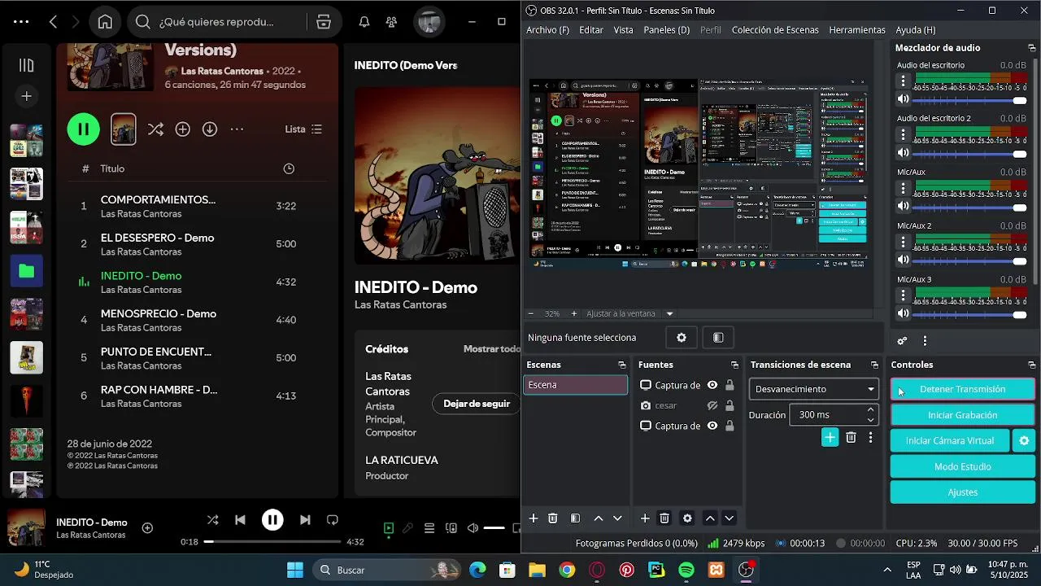Undock the Fuentes panel
This screenshot has width=1041, height=586.
coord(734,365)
